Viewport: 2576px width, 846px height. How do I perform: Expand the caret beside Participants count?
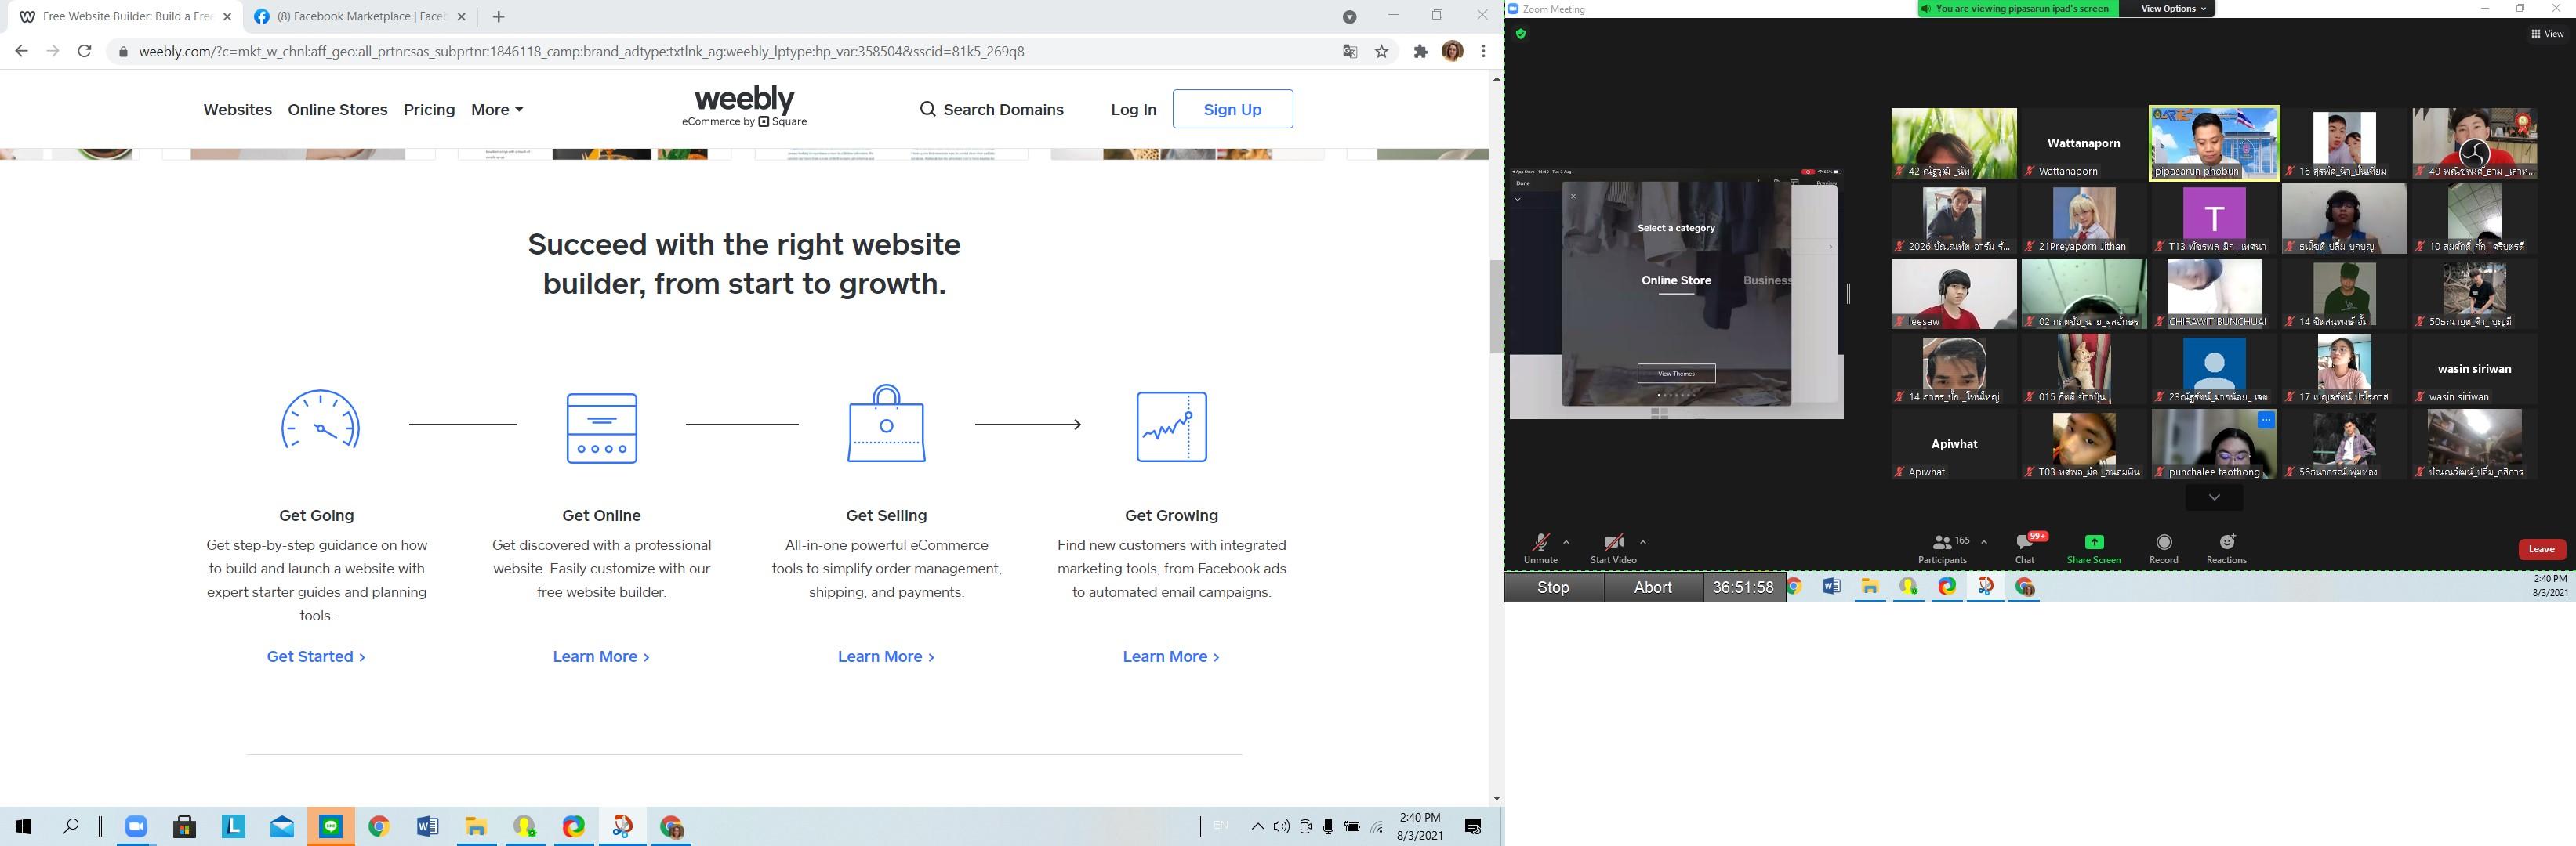[1984, 542]
